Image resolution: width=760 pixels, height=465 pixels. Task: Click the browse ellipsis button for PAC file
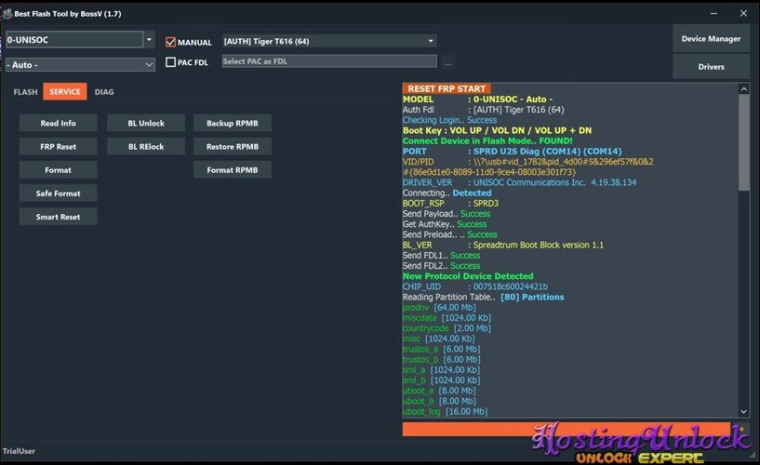tap(447, 61)
